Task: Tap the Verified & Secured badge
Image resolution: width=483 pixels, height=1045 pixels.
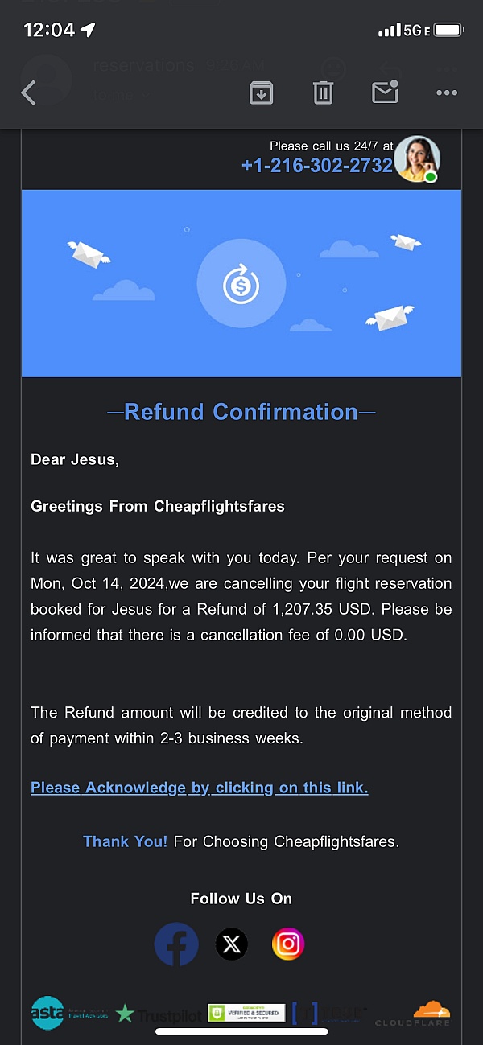Action: click(246, 1013)
